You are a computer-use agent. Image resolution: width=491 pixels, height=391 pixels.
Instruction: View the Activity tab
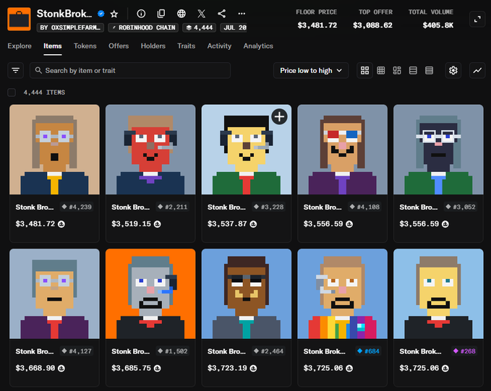pos(219,46)
